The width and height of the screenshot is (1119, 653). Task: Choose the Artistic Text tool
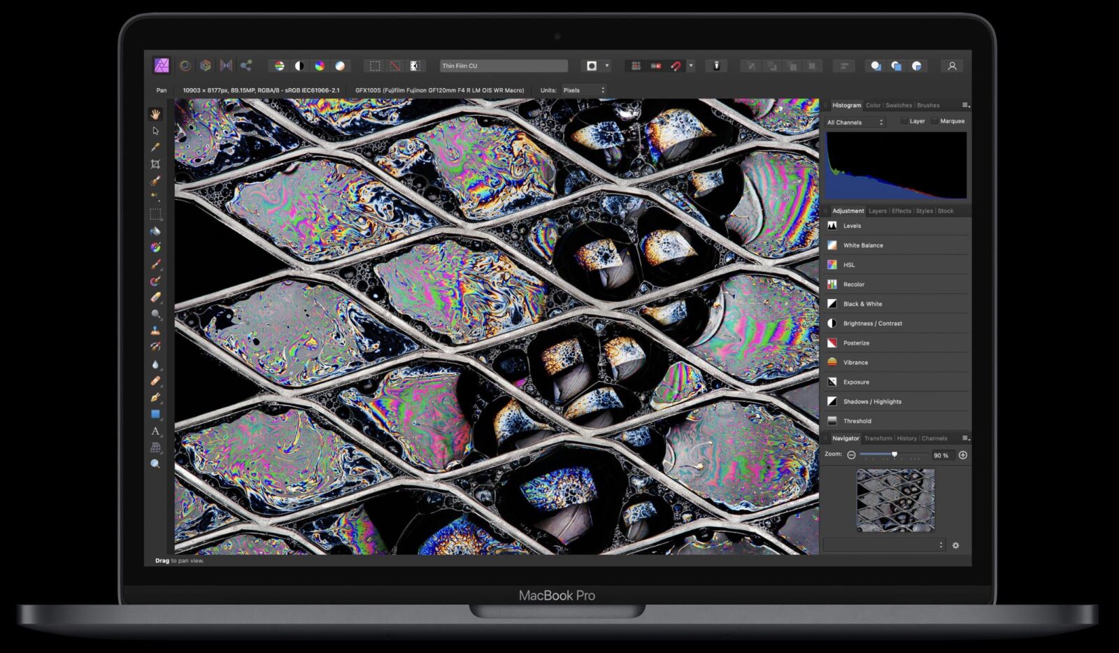(x=155, y=431)
